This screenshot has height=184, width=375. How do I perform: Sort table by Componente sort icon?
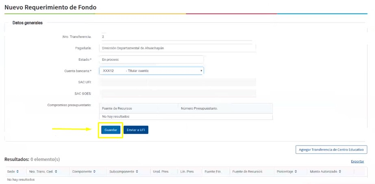coord(95,171)
